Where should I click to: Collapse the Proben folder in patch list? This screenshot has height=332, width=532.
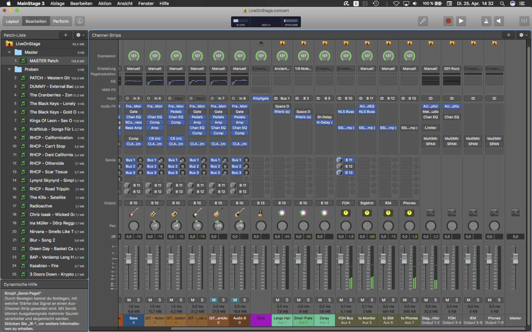[9, 69]
